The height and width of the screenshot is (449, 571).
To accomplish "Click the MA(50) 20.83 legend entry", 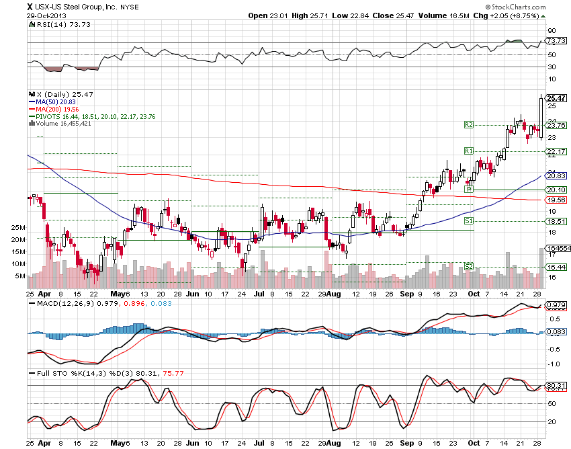I will pos(52,102).
